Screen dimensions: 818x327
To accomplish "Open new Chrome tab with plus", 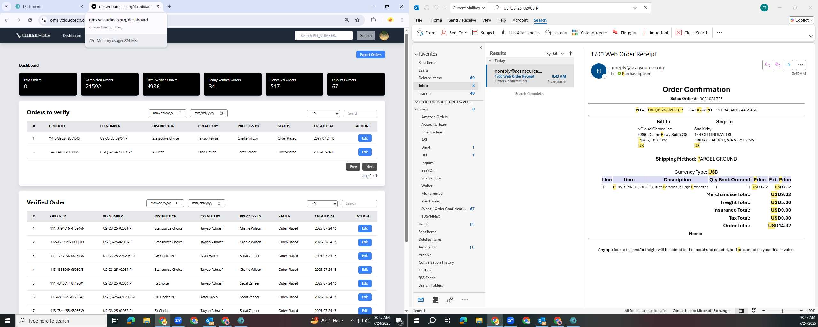I will [169, 6].
